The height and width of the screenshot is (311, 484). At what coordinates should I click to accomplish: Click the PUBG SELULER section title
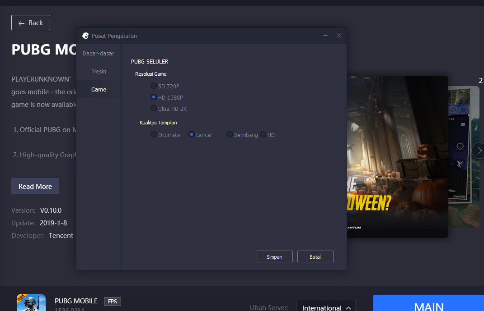(150, 62)
